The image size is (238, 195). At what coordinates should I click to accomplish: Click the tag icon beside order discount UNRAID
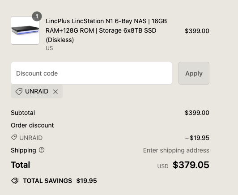click(14, 137)
